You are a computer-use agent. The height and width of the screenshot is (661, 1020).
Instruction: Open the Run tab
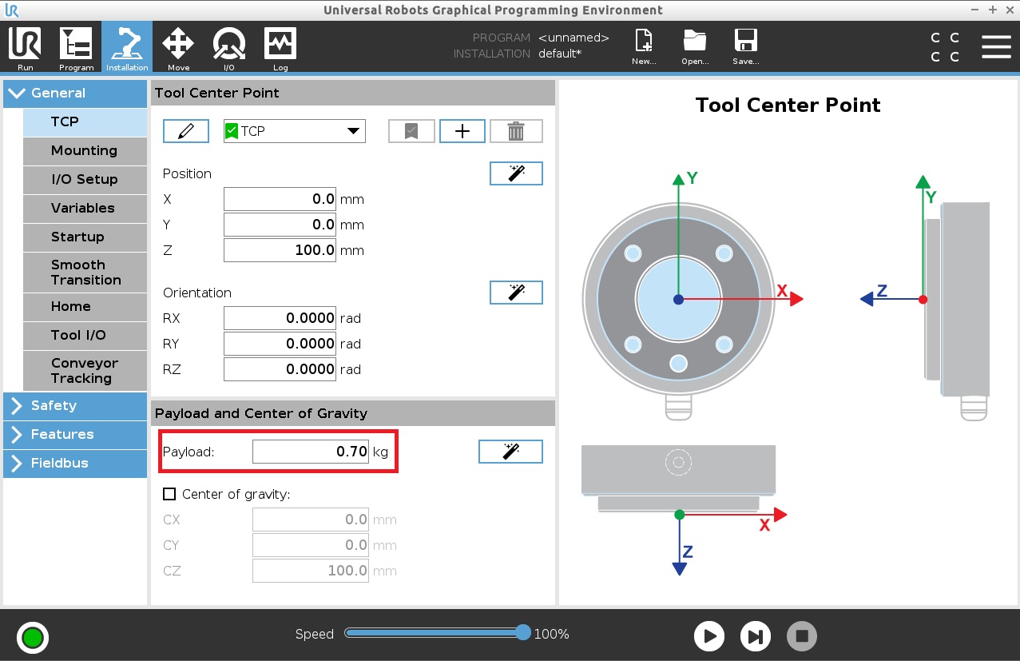pyautogui.click(x=25, y=48)
